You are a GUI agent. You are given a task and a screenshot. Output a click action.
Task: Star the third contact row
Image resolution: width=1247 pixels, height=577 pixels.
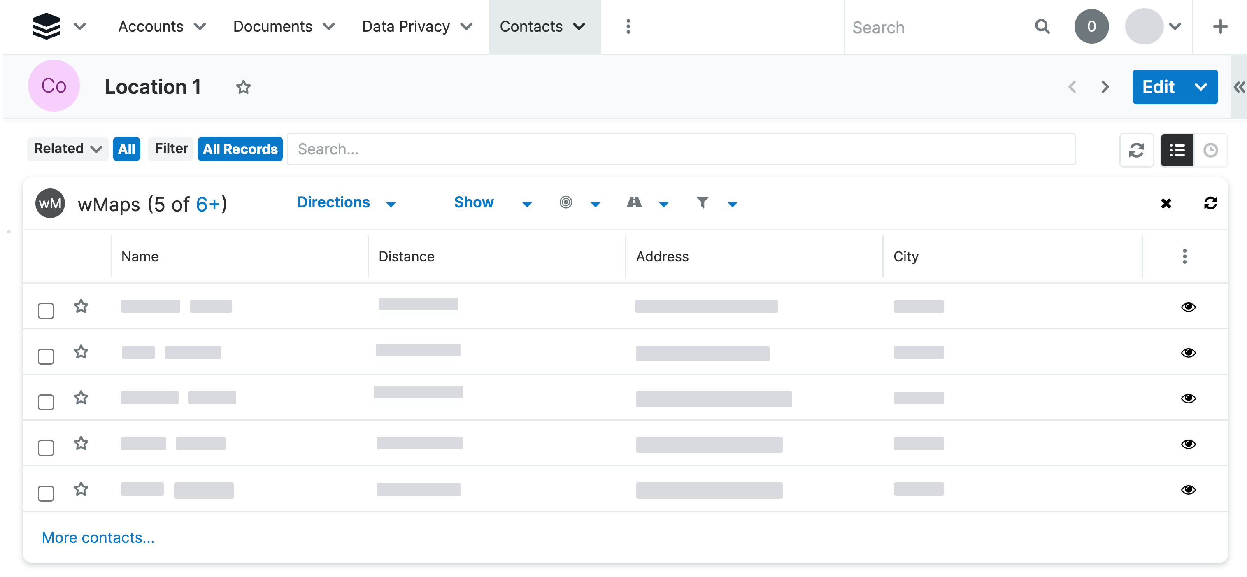[81, 398]
